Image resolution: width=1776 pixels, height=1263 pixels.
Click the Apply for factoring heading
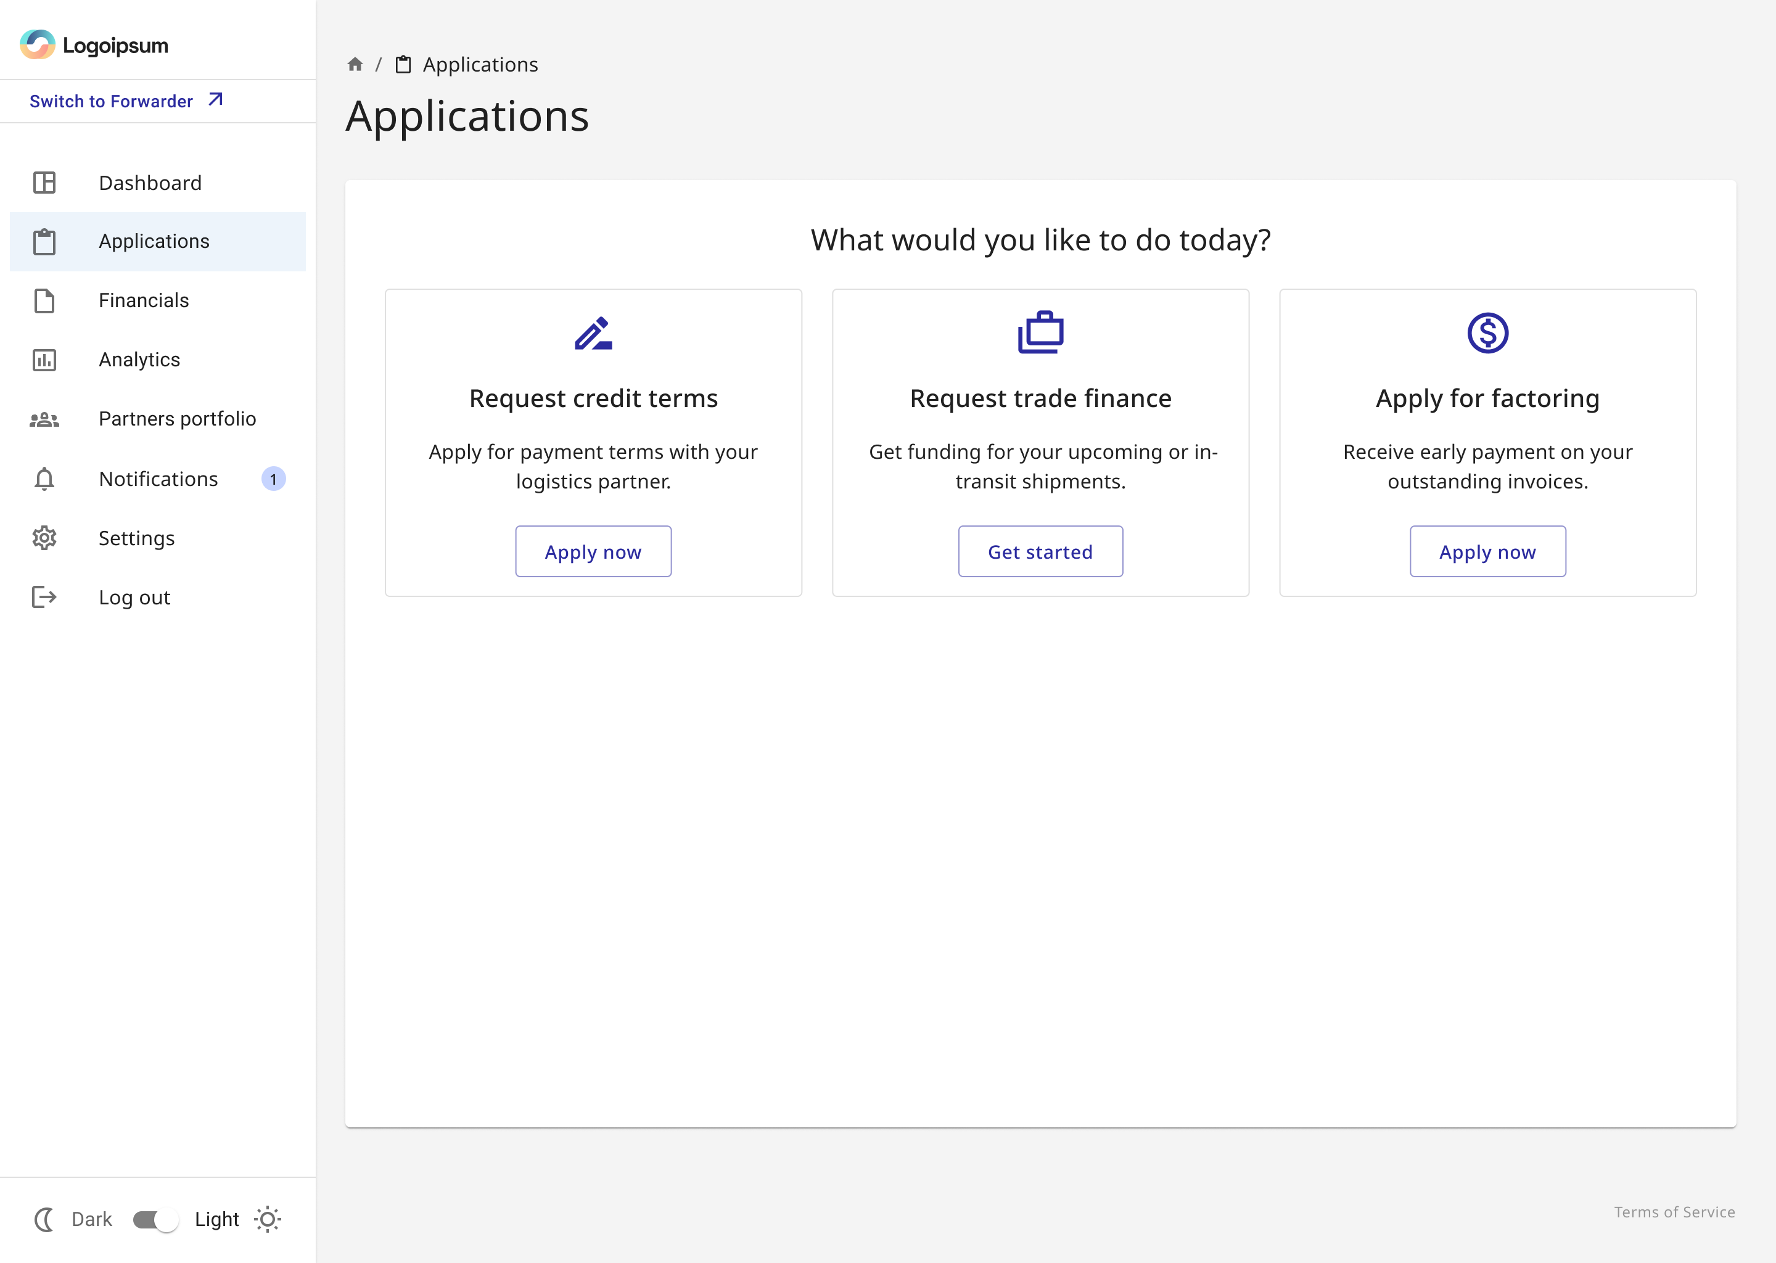point(1487,398)
